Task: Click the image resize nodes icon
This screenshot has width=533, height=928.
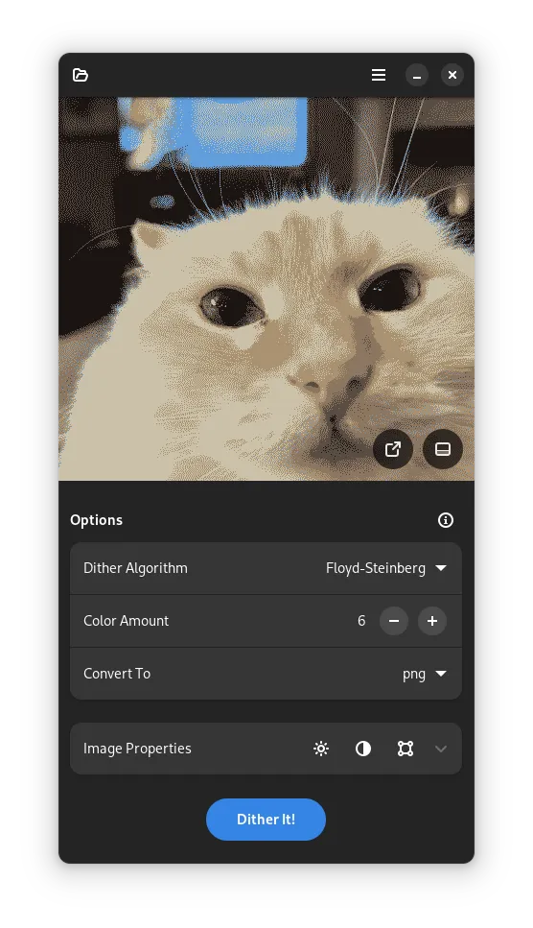Action: click(x=406, y=749)
